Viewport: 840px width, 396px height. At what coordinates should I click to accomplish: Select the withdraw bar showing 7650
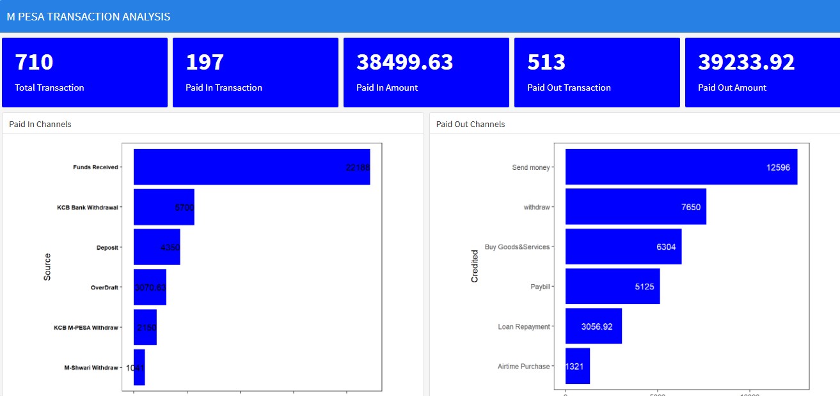[636, 206]
